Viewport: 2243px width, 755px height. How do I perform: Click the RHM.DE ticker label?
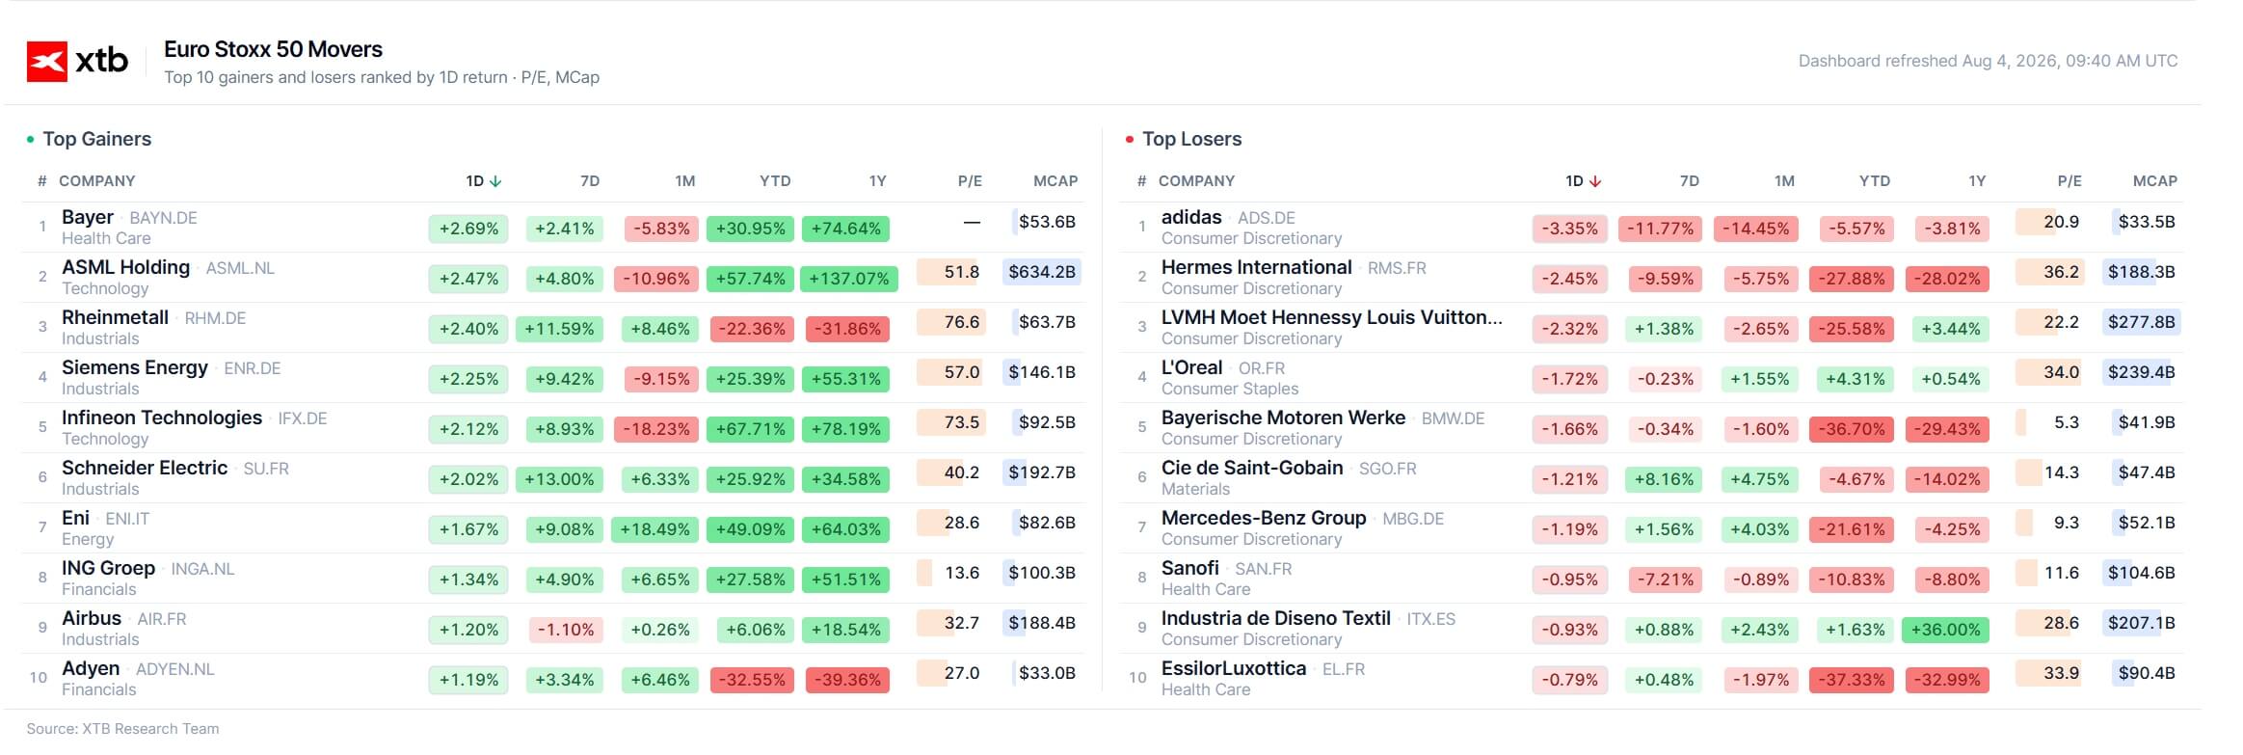215,318
